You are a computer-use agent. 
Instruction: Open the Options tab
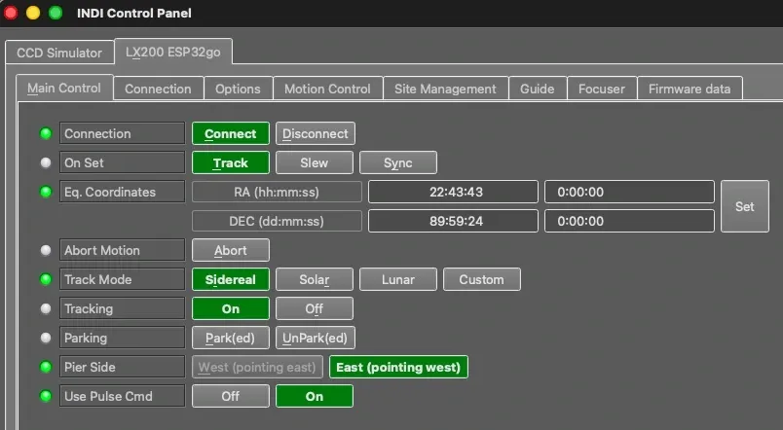[x=238, y=89]
